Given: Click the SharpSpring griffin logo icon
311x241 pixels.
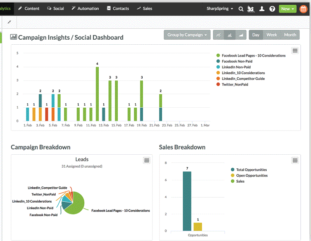Looking at the screenshot, I should [251, 9].
